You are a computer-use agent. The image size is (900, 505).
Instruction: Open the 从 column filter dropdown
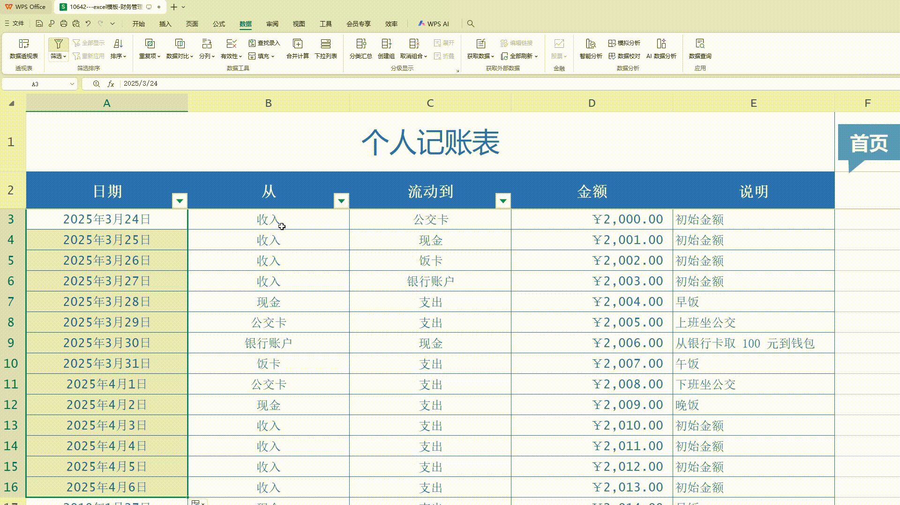click(x=341, y=201)
